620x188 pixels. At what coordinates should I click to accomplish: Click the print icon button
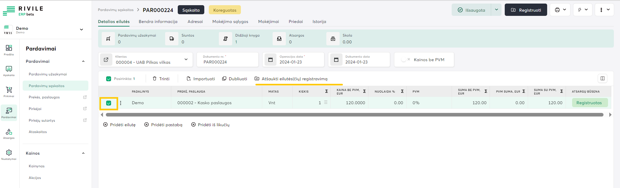pos(557,10)
